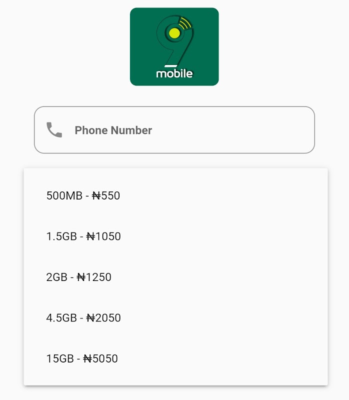Choose the 15GB - ₦5050 plan
Image resolution: width=349 pixels, height=400 pixels.
175,358
